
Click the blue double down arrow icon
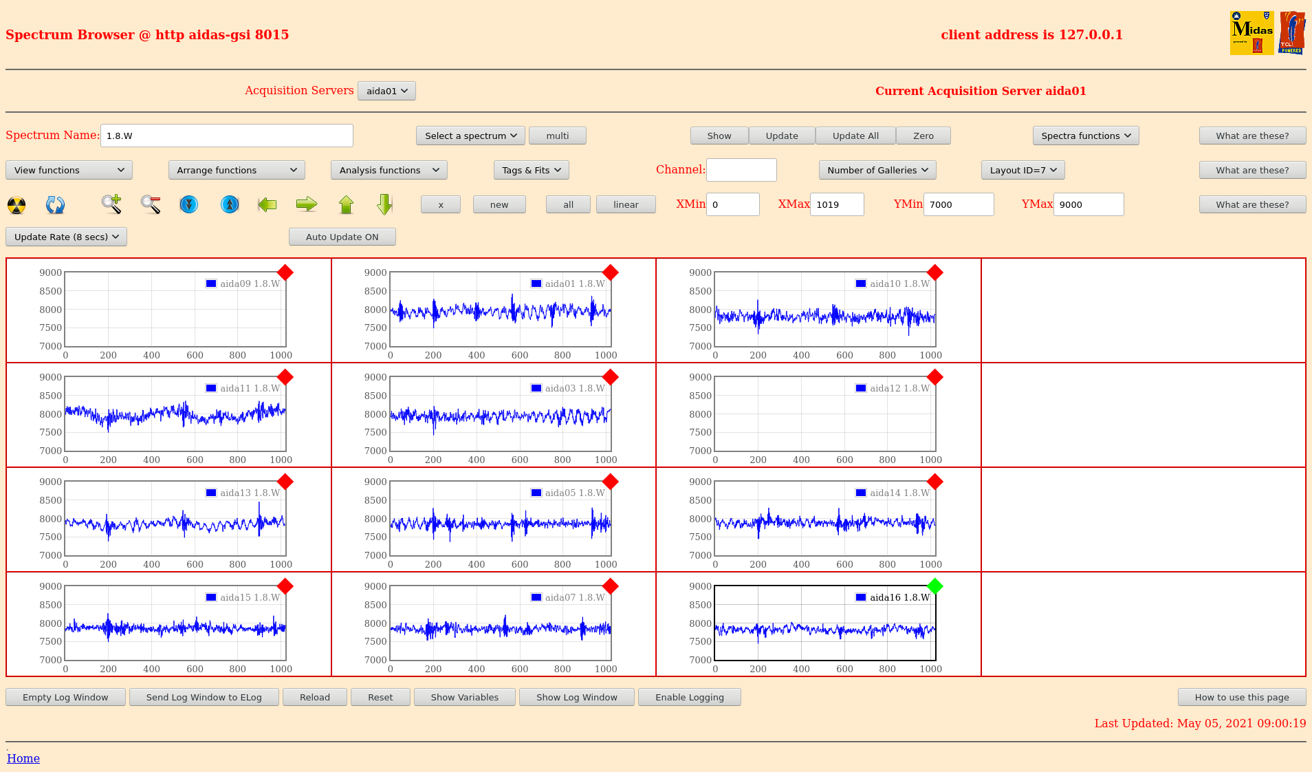[x=188, y=204]
